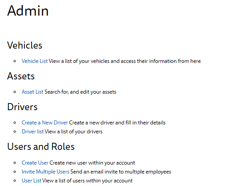The height and width of the screenshot is (186, 225).
Task: Open the Vehicle List link
Action: tap(35, 61)
